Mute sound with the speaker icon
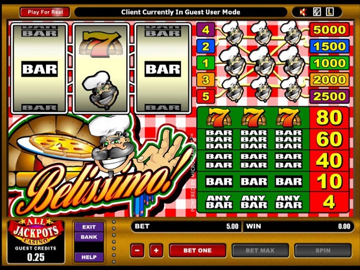Screen dimensions: 360x270 (304, 12)
